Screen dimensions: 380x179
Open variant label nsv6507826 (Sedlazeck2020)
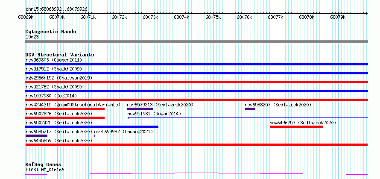pyautogui.click(x=59, y=114)
